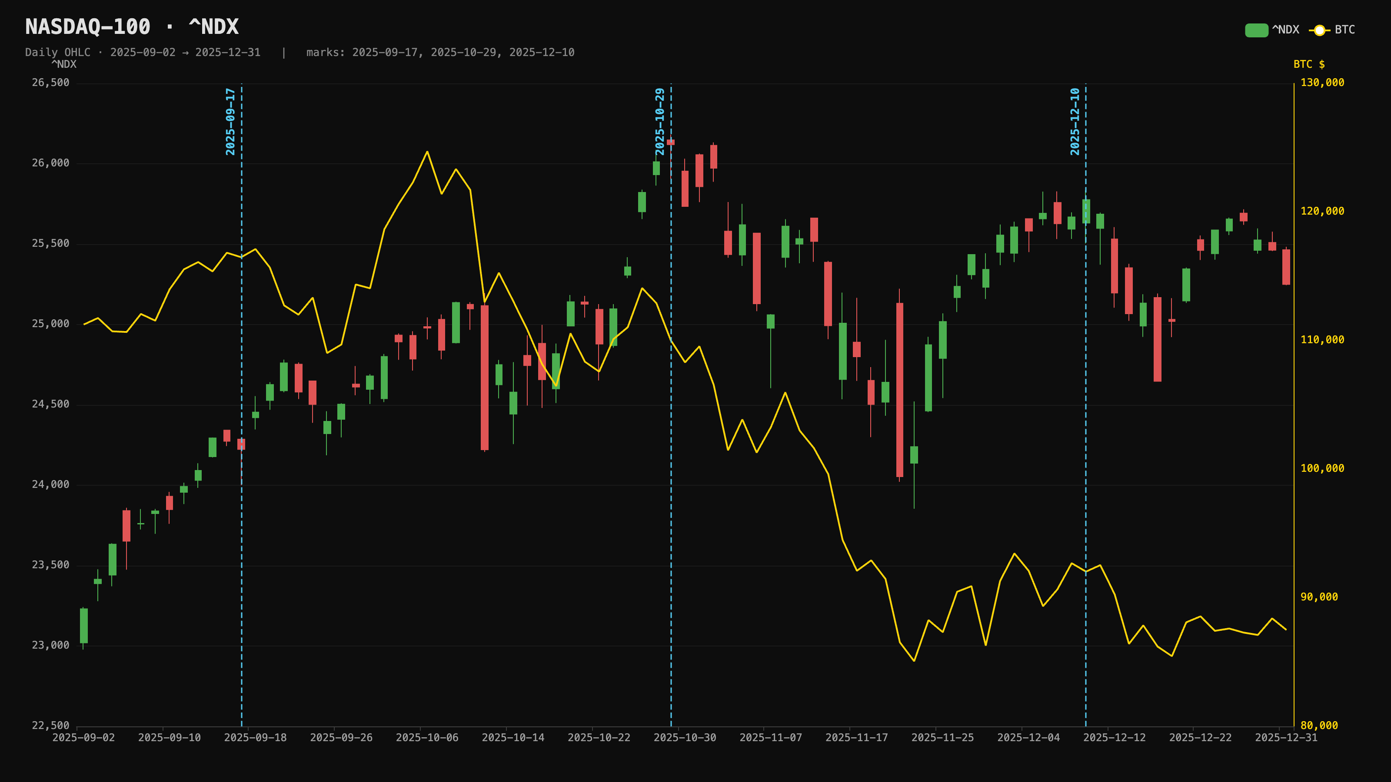Click the last red candlestick on 2025-12-31
Image resolution: width=1391 pixels, height=782 pixels.
click(1286, 267)
